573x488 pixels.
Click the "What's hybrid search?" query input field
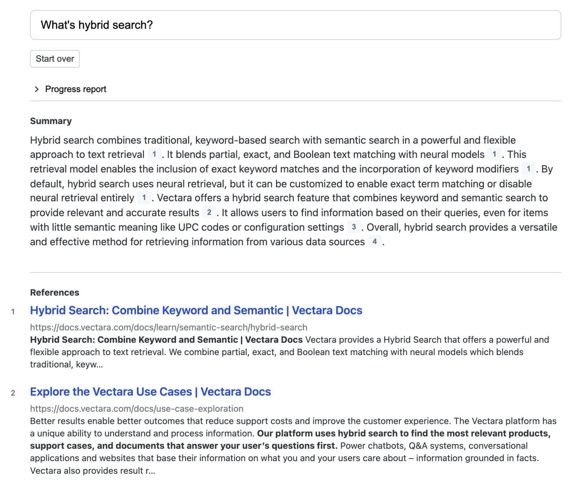tap(295, 25)
